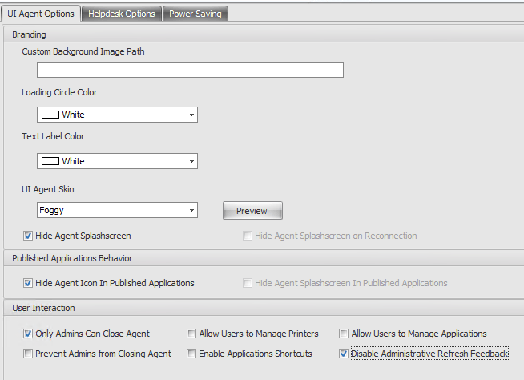Uncheck Hide Agent Icon In Published Applications
The height and width of the screenshot is (380, 524).
pos(28,283)
